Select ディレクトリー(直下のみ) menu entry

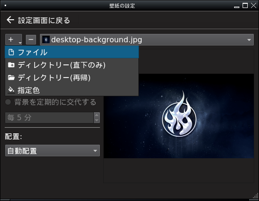72,65
